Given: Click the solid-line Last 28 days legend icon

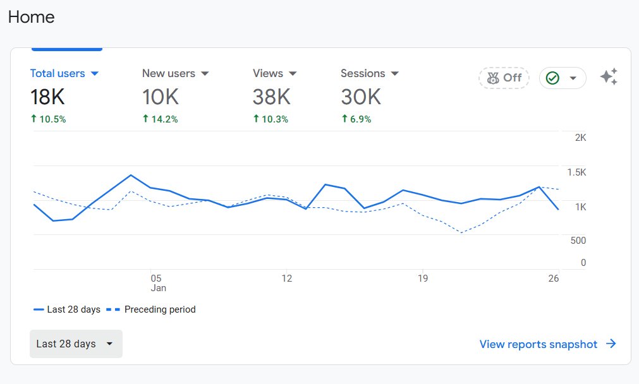Looking at the screenshot, I should [x=40, y=309].
